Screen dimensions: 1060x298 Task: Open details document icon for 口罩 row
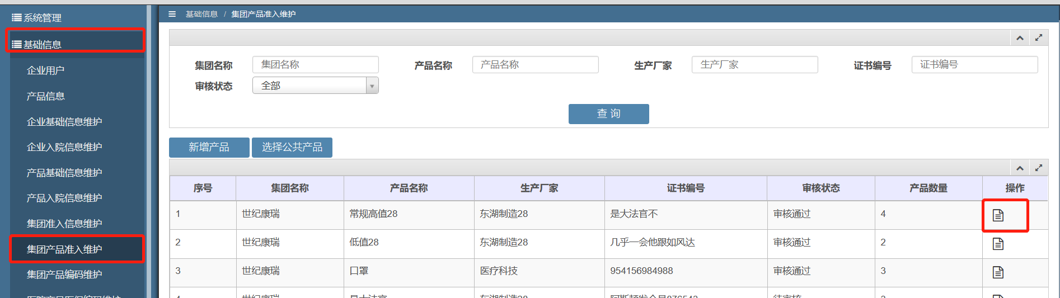tap(998, 272)
